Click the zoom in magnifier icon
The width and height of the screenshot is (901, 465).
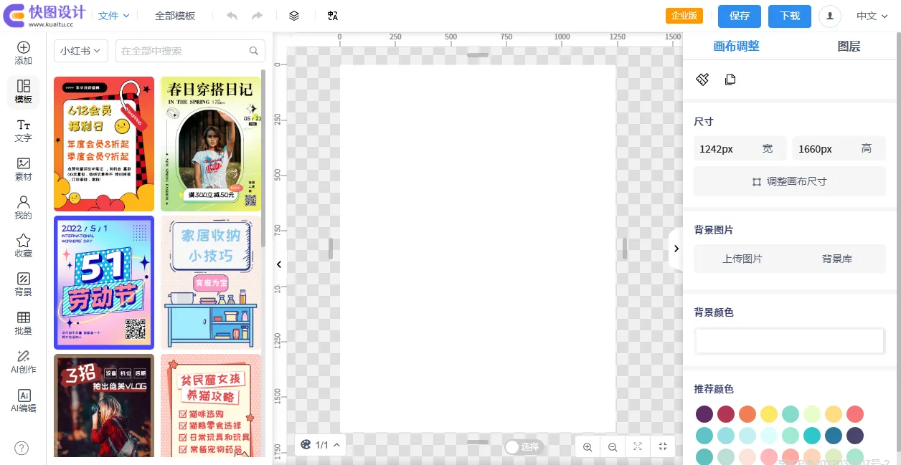588,446
